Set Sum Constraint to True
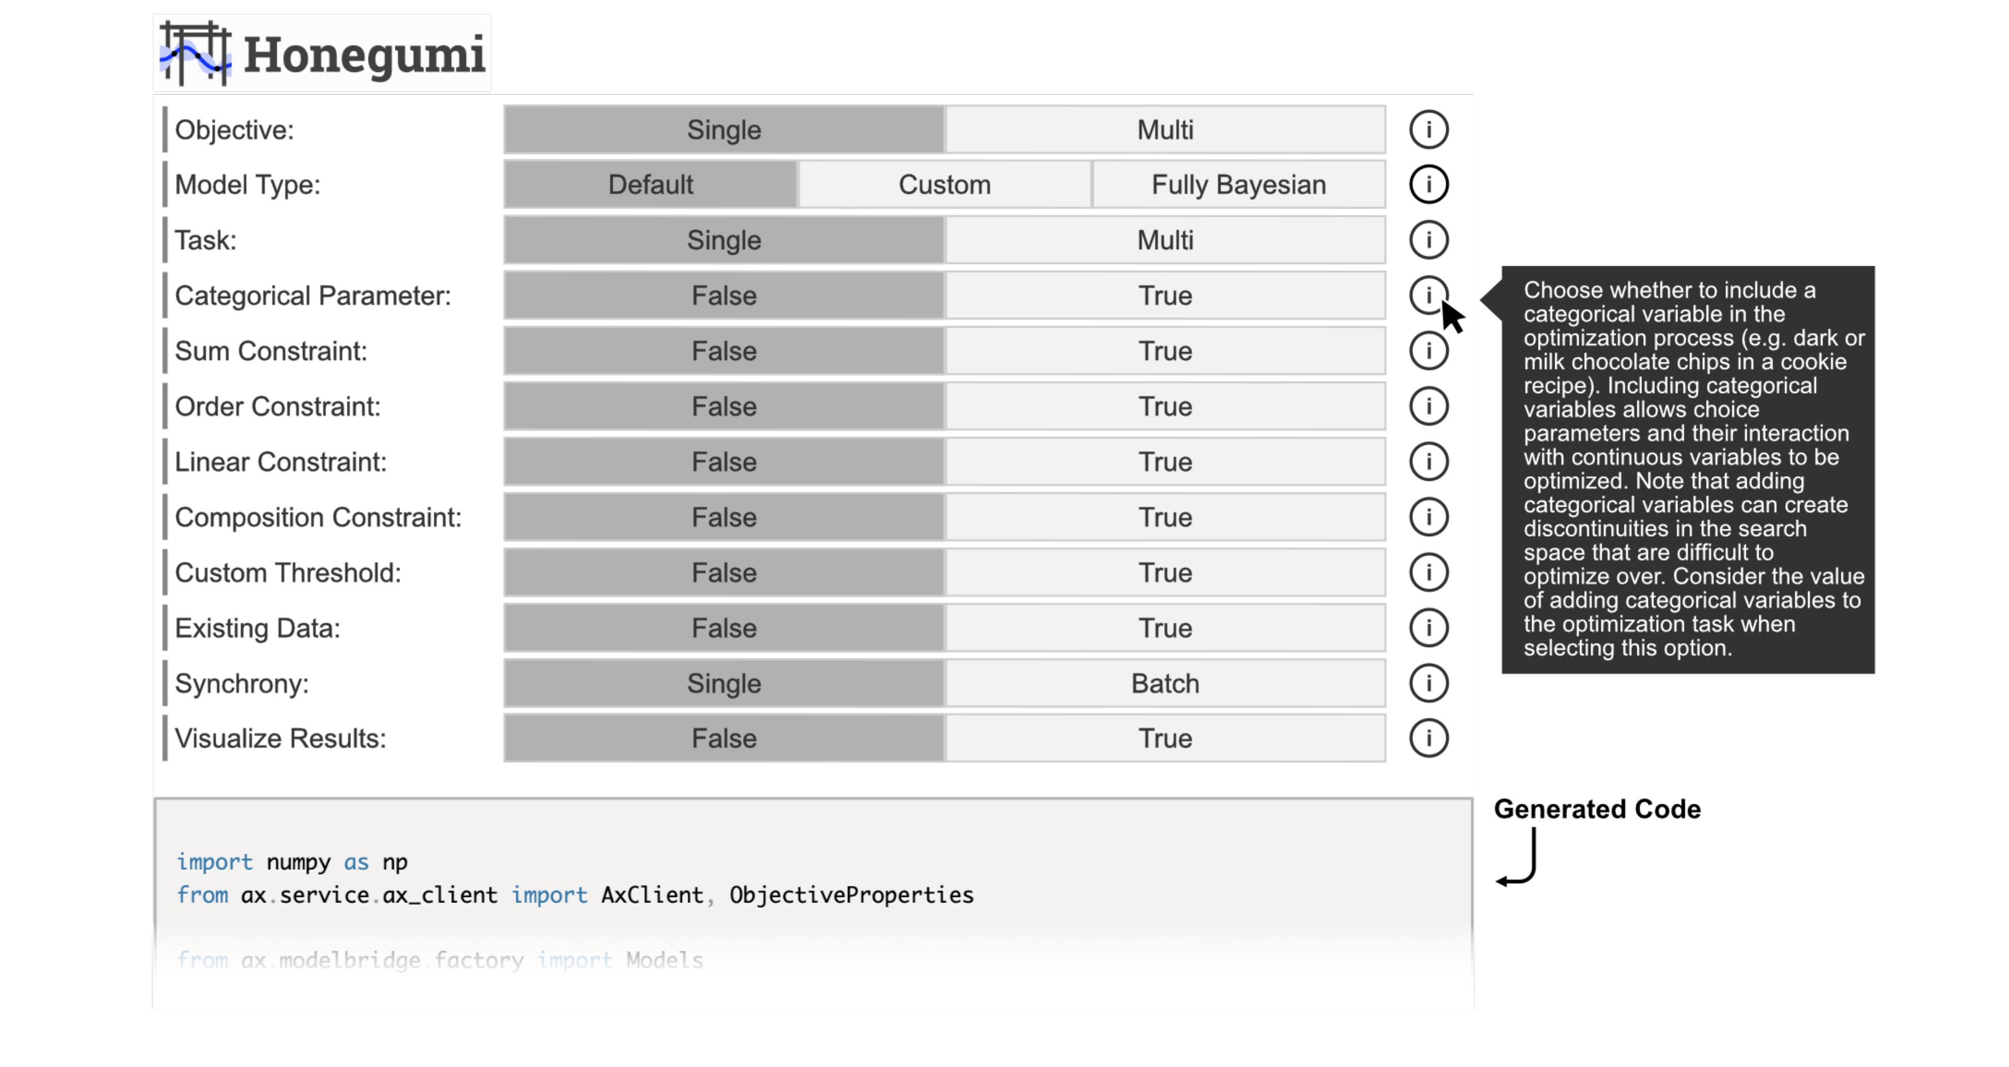 tap(1165, 351)
